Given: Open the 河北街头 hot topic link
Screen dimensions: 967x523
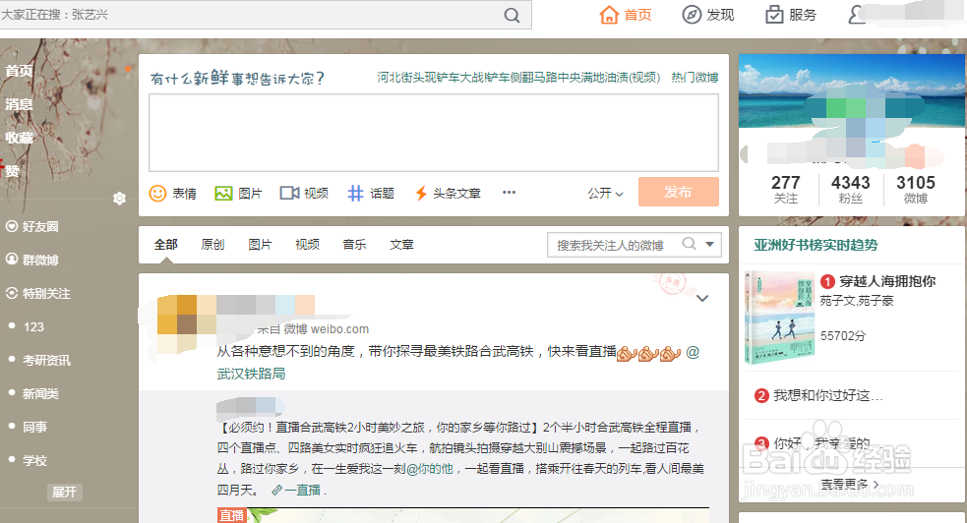Looking at the screenshot, I should (518, 78).
